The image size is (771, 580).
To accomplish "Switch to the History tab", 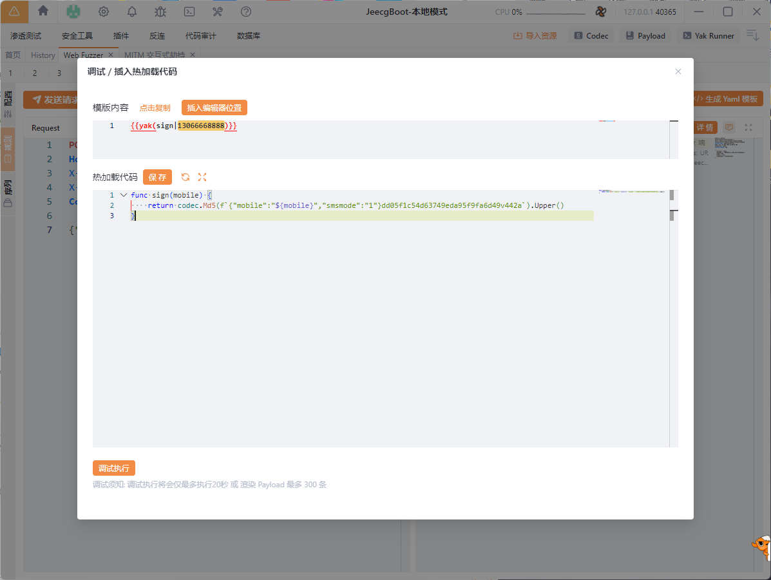I will tap(43, 55).
